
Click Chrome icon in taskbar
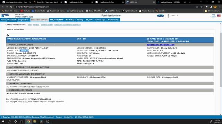pos(28,121)
